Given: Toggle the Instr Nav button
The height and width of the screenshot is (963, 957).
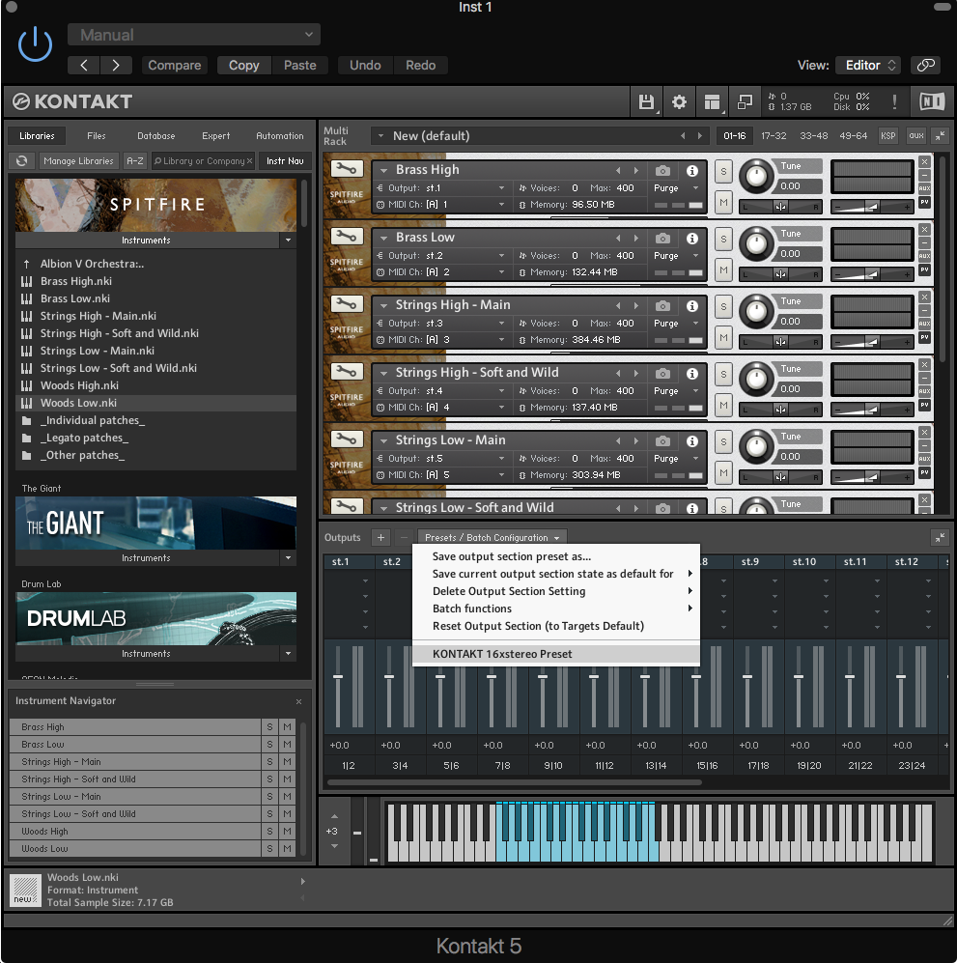Looking at the screenshot, I should click(285, 161).
